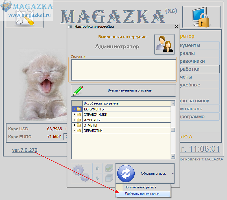The image size is (227, 200).
Task: Click the administrator users icon button
Action: pyautogui.click(x=164, y=44)
